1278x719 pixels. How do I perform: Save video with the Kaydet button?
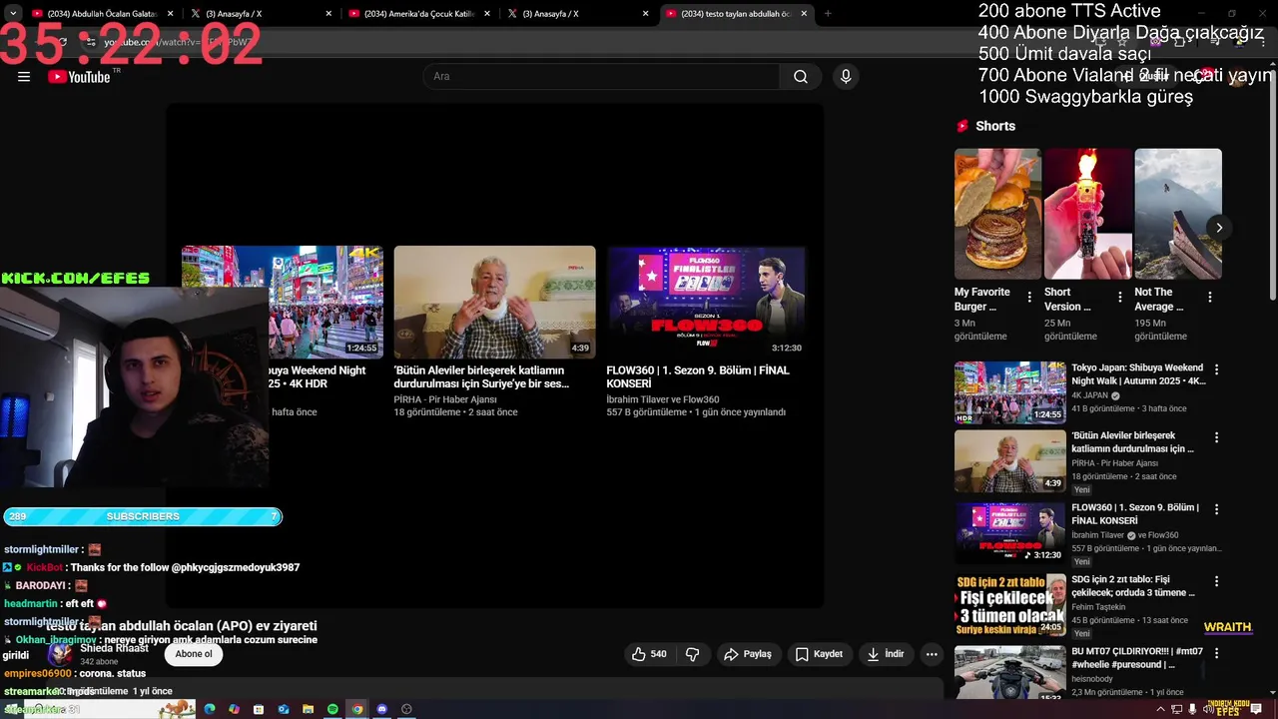click(819, 654)
